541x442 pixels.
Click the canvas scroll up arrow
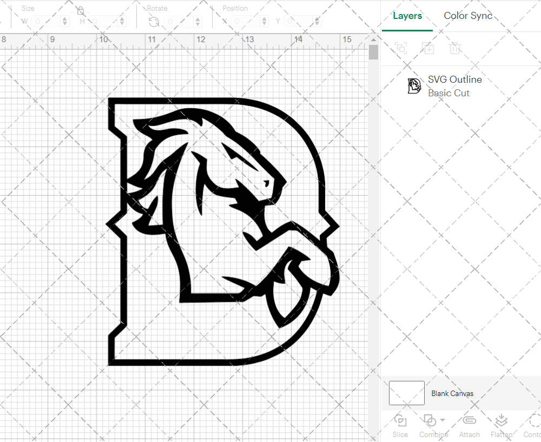click(373, 39)
